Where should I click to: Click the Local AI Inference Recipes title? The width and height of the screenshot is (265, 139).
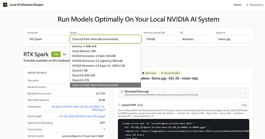point(26,5)
